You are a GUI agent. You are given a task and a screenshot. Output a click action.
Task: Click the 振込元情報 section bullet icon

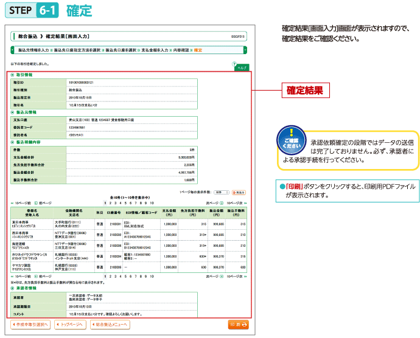(x=12, y=112)
